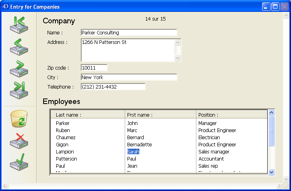Go to next record icon

(x=19, y=68)
